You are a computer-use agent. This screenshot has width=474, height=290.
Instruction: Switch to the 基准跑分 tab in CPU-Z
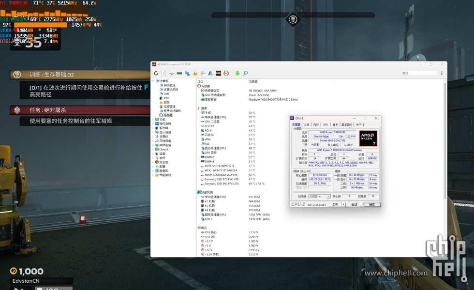pyautogui.click(x=347, y=125)
